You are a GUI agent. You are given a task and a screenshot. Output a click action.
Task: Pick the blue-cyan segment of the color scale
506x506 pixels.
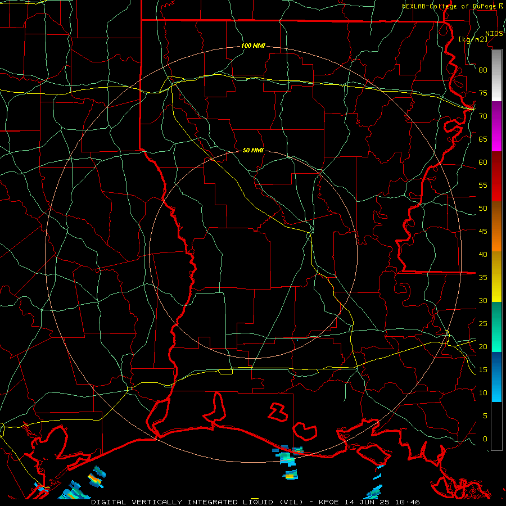pos(496,377)
